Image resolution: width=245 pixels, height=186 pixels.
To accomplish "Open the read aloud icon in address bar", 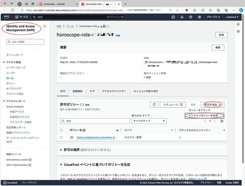I will pos(170,10).
